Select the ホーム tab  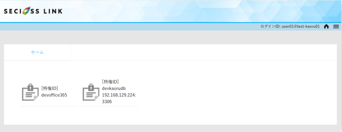pyautogui.click(x=37, y=52)
